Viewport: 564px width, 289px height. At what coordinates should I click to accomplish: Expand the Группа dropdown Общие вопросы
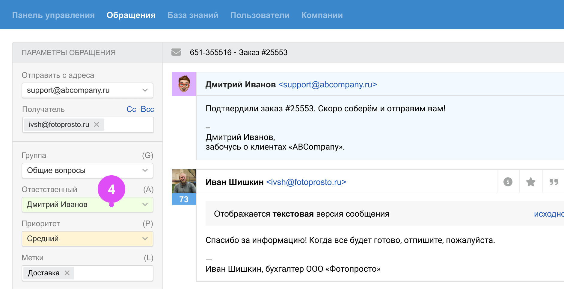pyautogui.click(x=88, y=171)
